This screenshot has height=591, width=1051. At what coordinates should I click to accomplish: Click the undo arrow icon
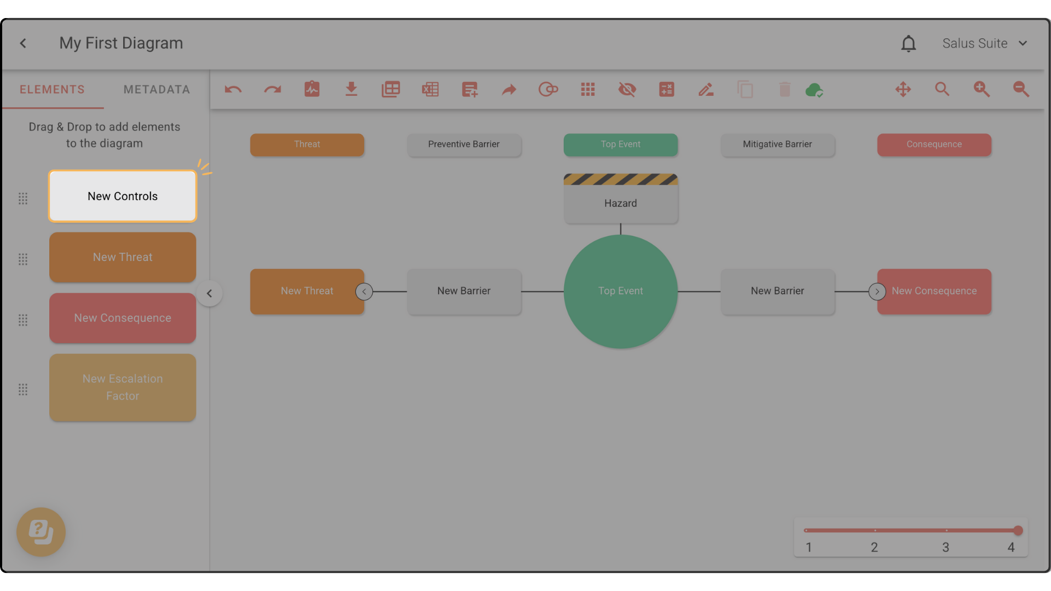[233, 89]
